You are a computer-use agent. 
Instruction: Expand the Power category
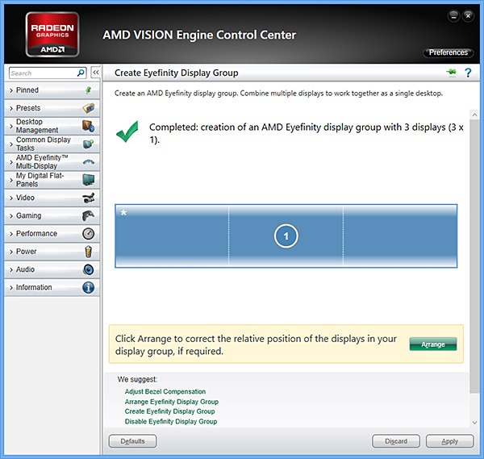pos(27,252)
